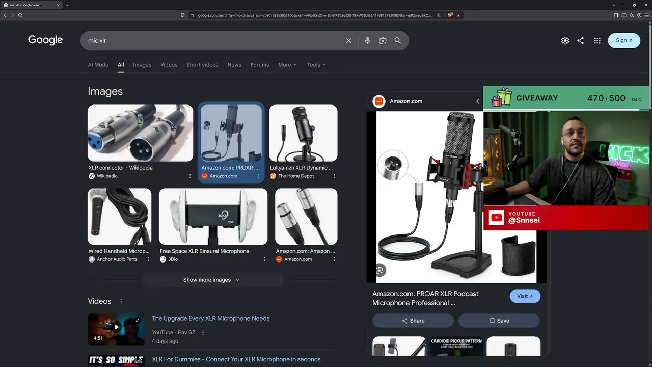
Task: Open options for the Home Depot image result
Action: 334,176
